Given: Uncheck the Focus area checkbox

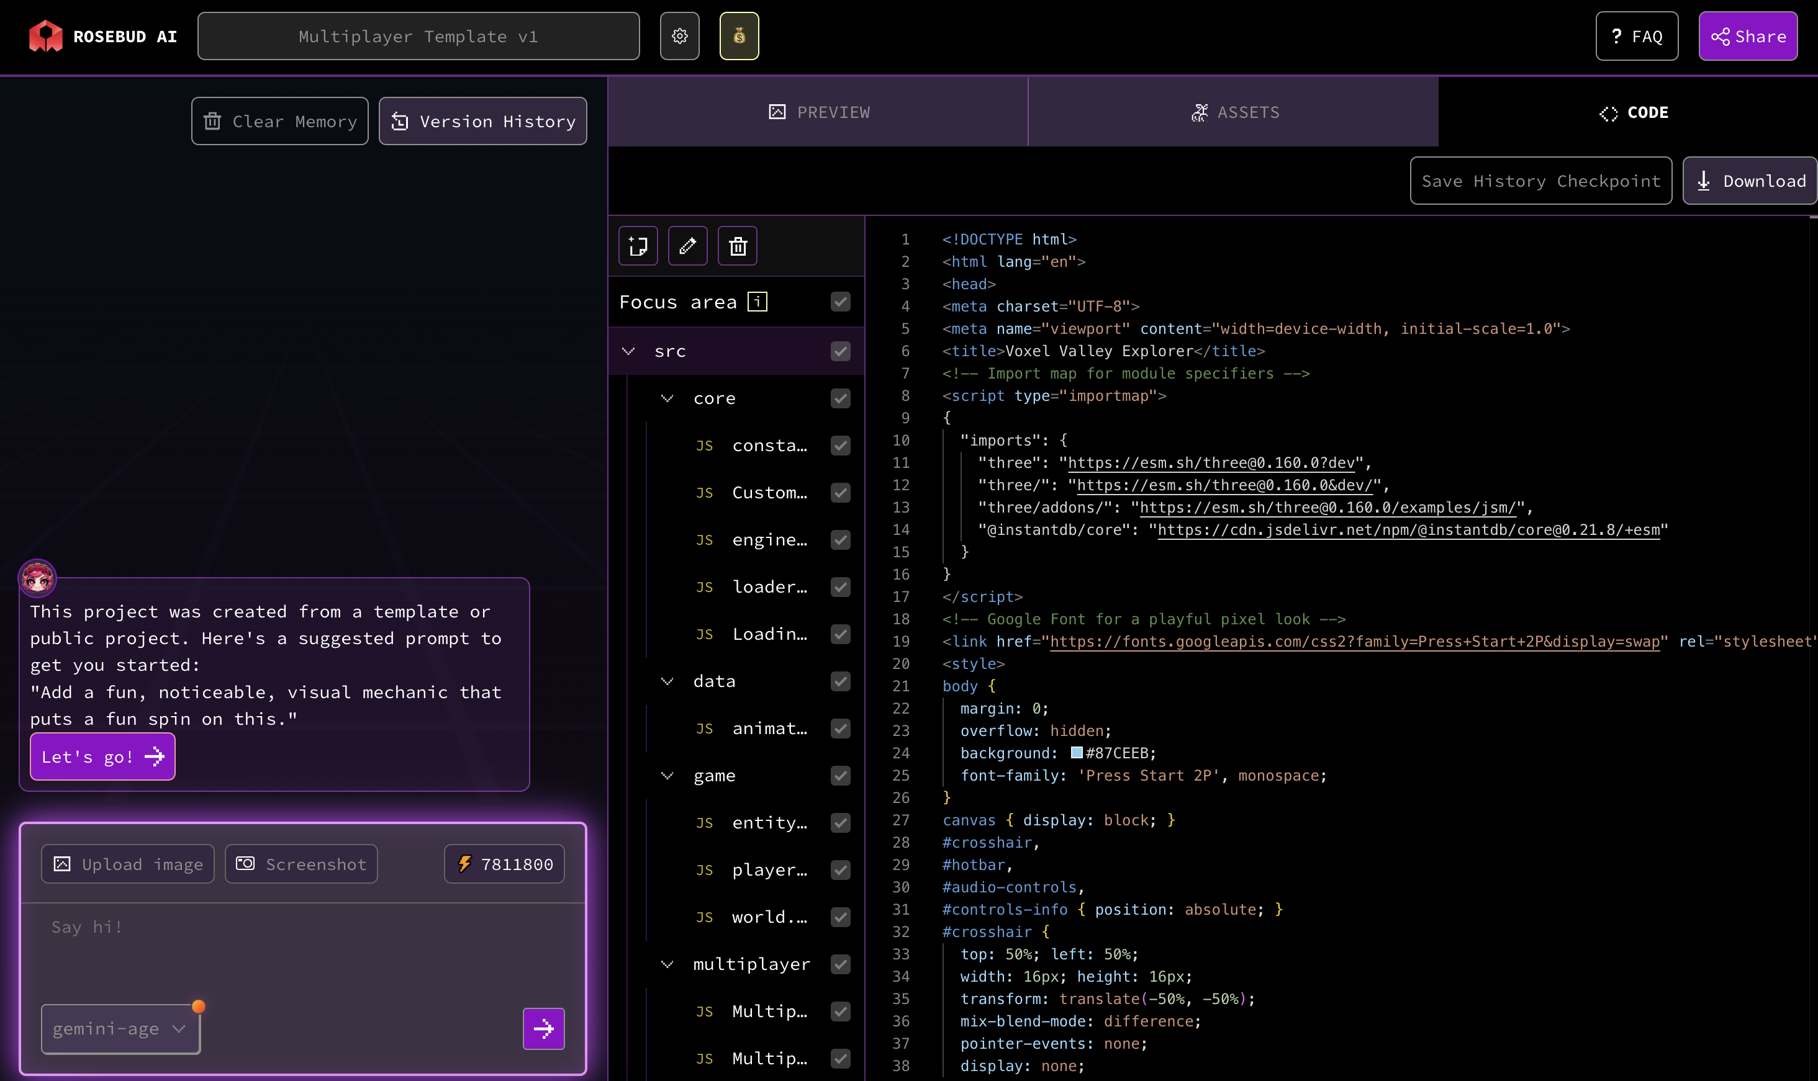Looking at the screenshot, I should 840,302.
